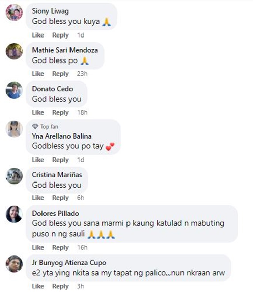Click Donato Cedo's profile photo
Viewport: 253px width, 292px height.
[14, 90]
